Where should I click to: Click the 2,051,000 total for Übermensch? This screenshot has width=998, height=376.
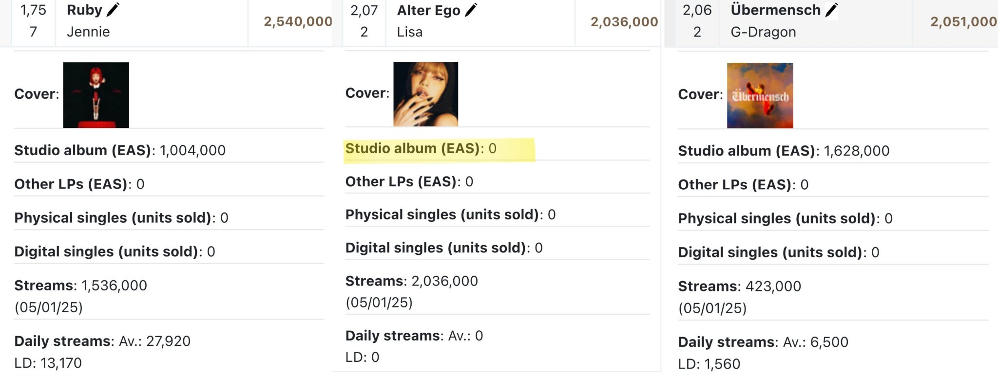point(963,21)
